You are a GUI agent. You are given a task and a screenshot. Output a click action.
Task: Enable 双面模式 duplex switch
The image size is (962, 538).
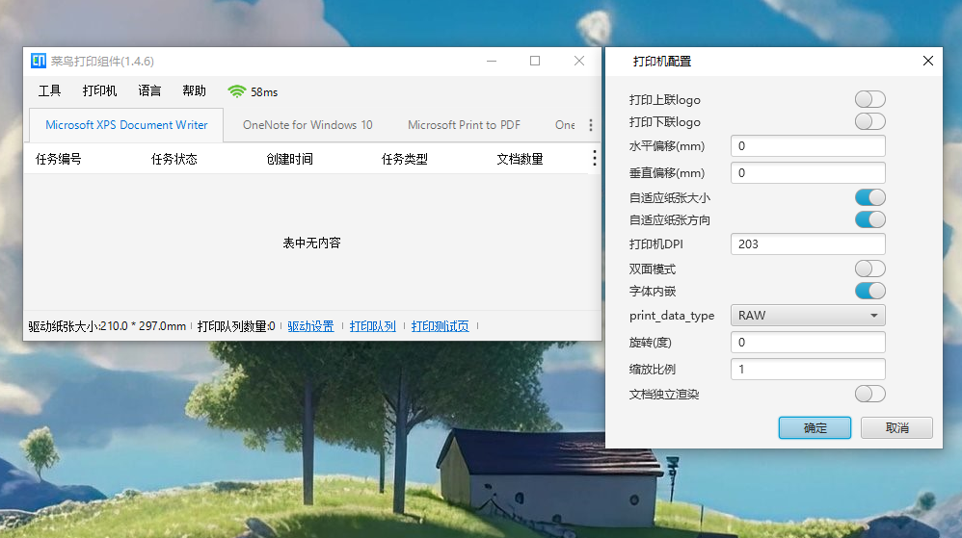[x=868, y=269]
